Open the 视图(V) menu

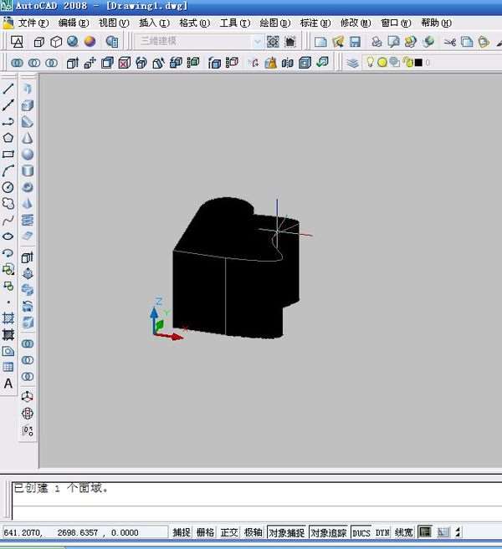click(x=114, y=23)
